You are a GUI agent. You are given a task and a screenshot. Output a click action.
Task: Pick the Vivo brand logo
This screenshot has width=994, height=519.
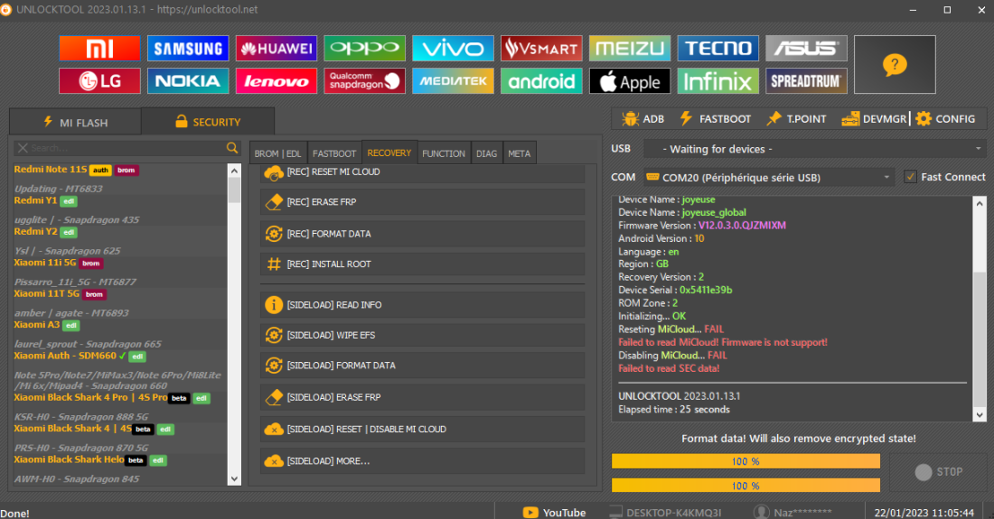click(453, 48)
